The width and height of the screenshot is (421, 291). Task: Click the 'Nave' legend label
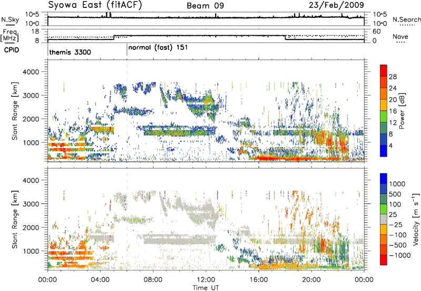[x=400, y=36]
